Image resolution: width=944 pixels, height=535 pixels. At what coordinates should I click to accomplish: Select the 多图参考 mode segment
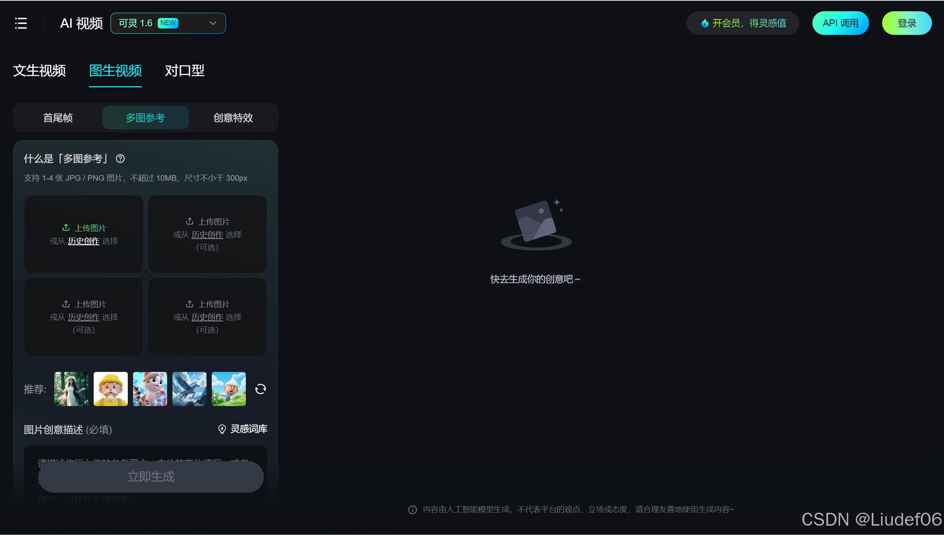145,118
